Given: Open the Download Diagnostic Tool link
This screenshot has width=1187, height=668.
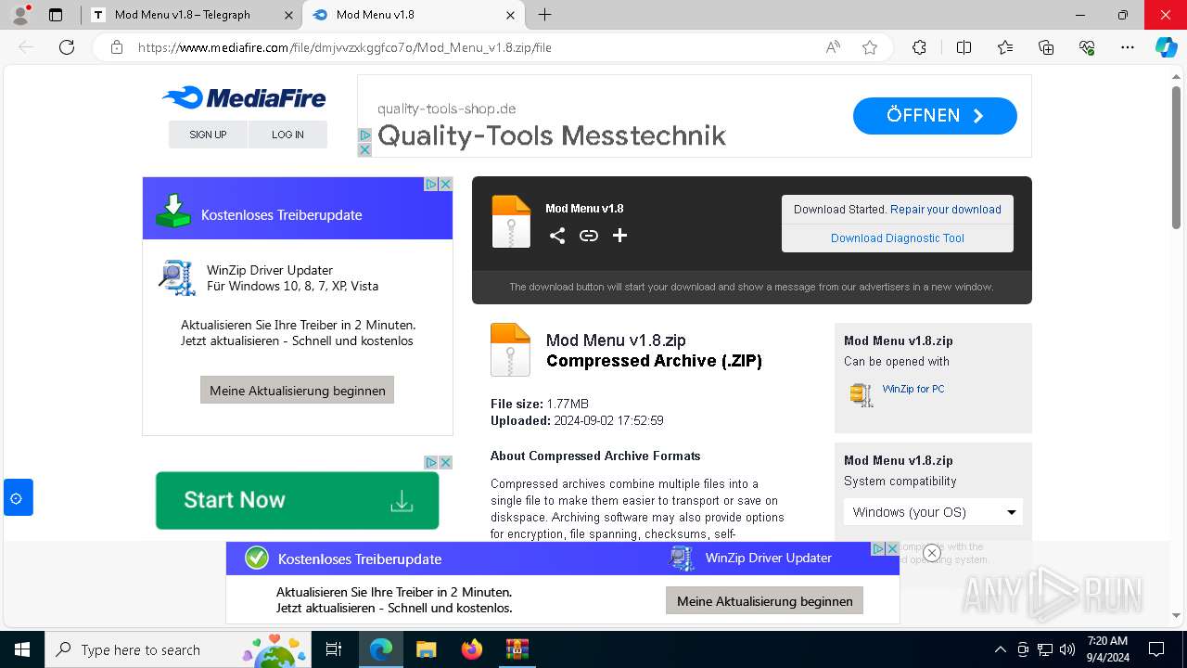Looking at the screenshot, I should point(898,238).
